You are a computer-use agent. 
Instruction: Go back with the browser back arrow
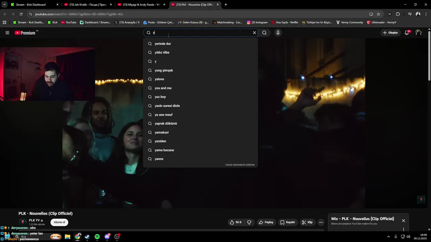pyautogui.click(x=5, y=14)
